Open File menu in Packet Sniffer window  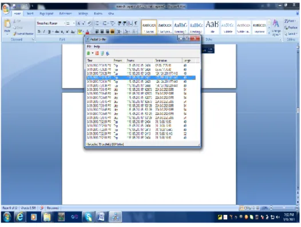(x=89, y=47)
